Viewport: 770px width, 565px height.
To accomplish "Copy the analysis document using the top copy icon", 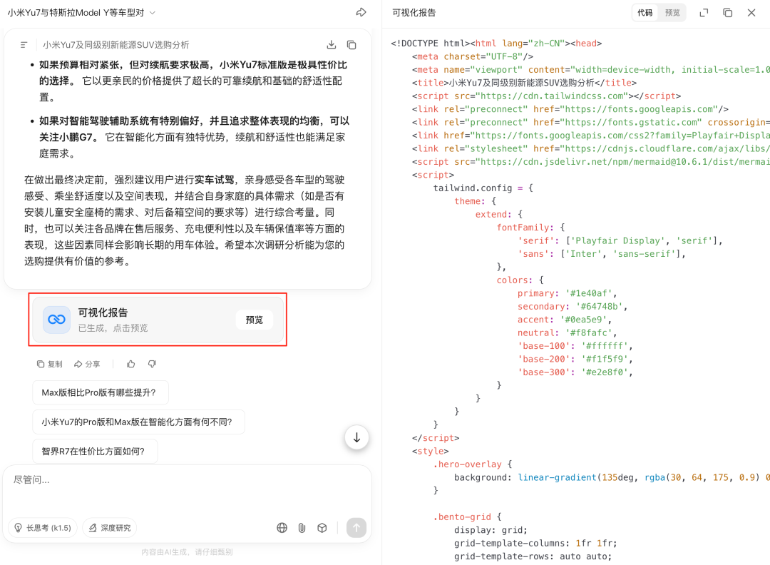I will [x=351, y=45].
